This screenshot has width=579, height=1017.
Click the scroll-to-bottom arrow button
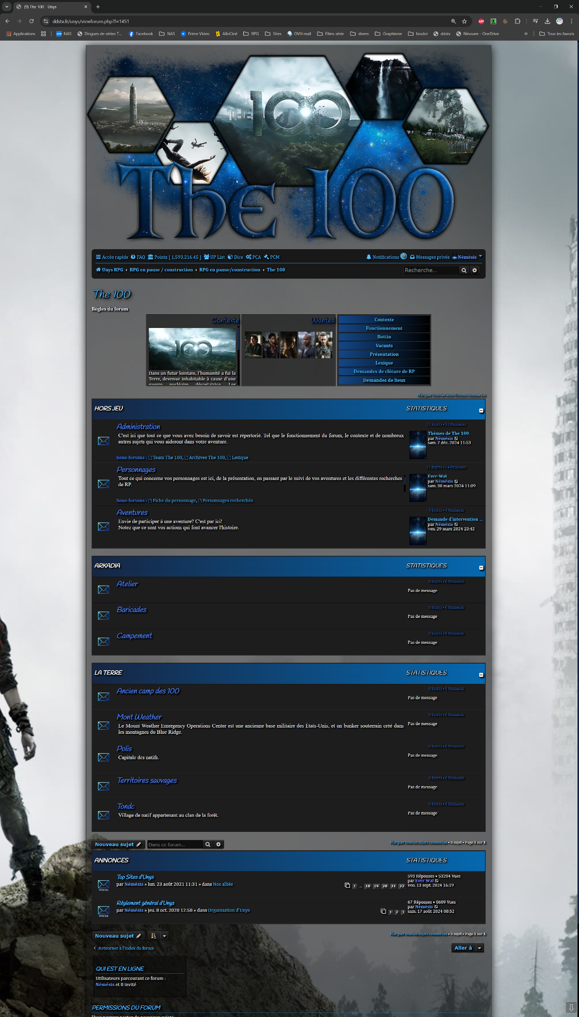pos(571,1007)
